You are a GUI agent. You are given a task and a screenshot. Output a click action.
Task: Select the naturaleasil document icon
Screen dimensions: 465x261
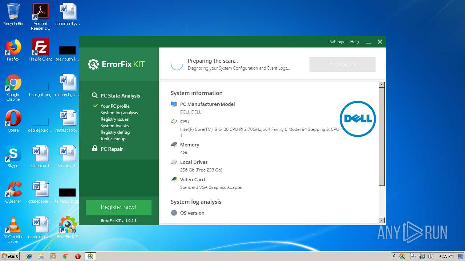40,227
